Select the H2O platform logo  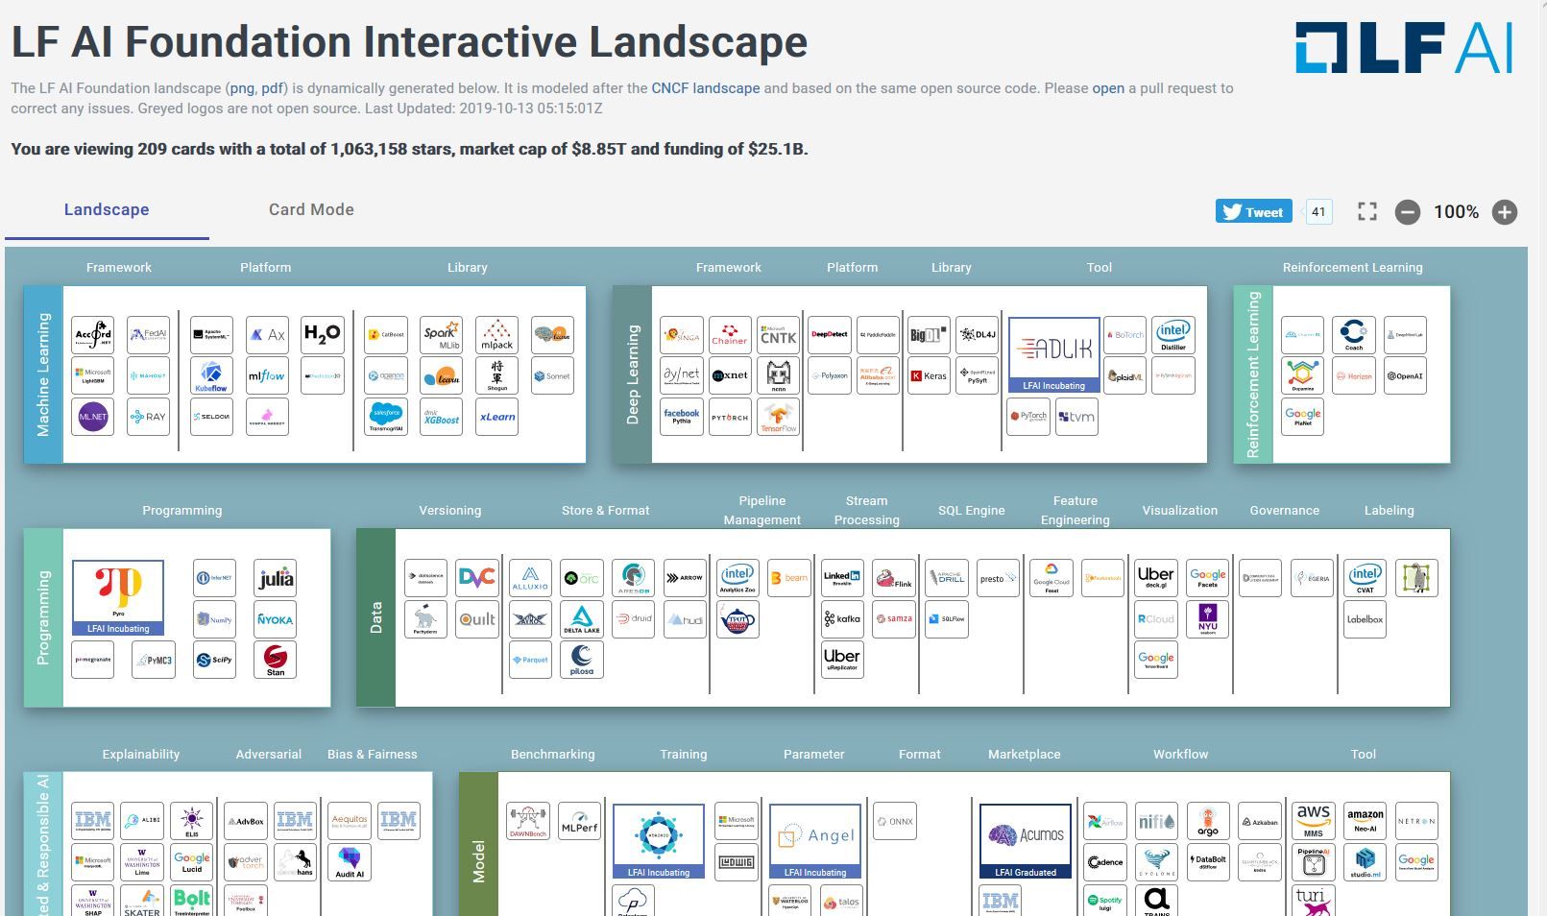click(x=323, y=335)
